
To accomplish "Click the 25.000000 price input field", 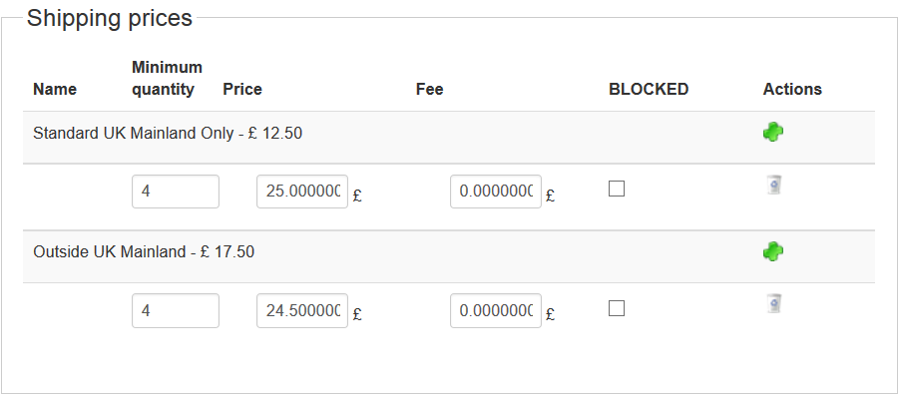I will click(302, 192).
